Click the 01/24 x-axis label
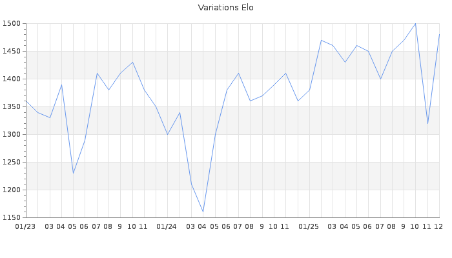The width and height of the screenshot is (452, 258). (167, 226)
